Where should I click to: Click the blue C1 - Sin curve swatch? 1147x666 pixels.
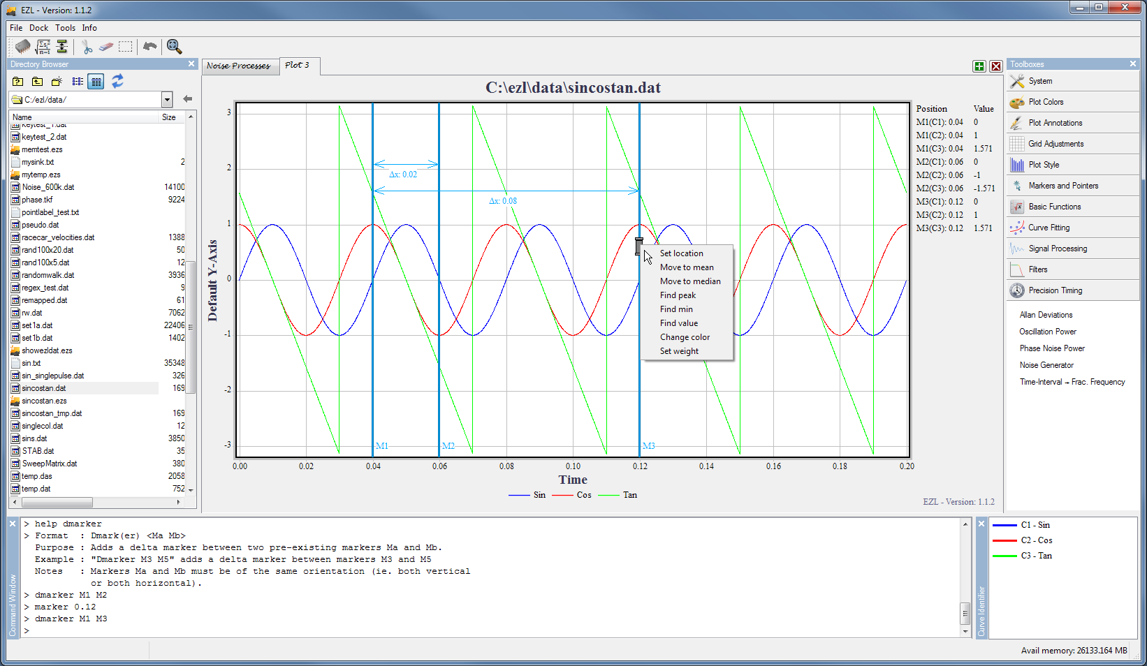coord(1004,525)
